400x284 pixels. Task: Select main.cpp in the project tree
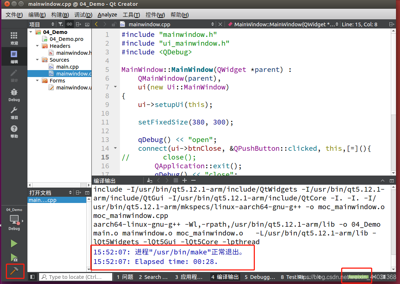67,67
